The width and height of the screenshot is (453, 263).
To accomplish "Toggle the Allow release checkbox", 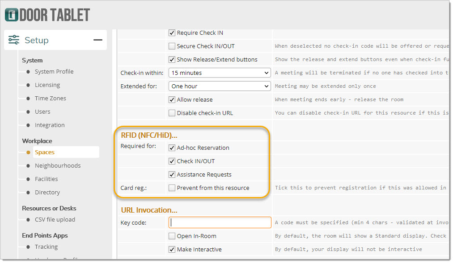I will (172, 99).
